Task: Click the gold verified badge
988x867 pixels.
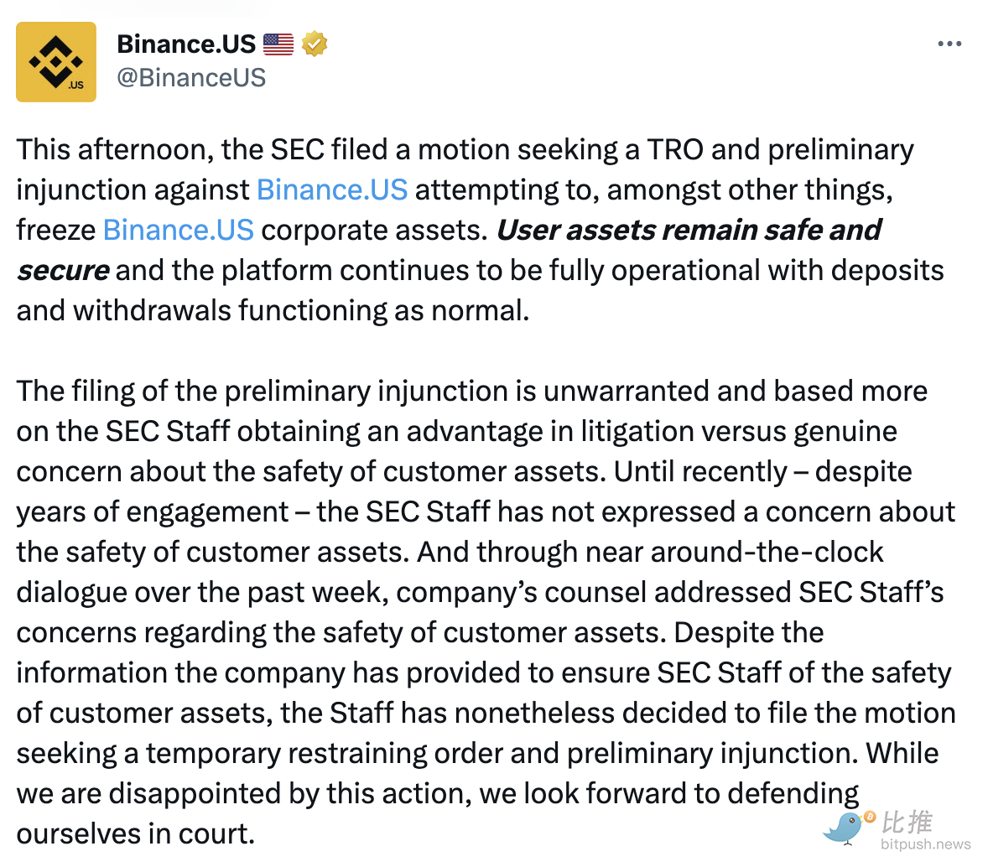Action: (x=314, y=44)
